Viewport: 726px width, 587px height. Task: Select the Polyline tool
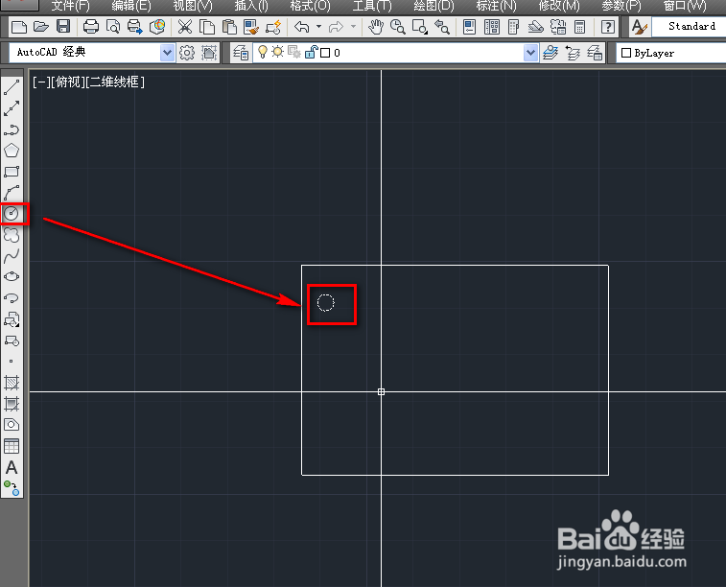[12, 129]
